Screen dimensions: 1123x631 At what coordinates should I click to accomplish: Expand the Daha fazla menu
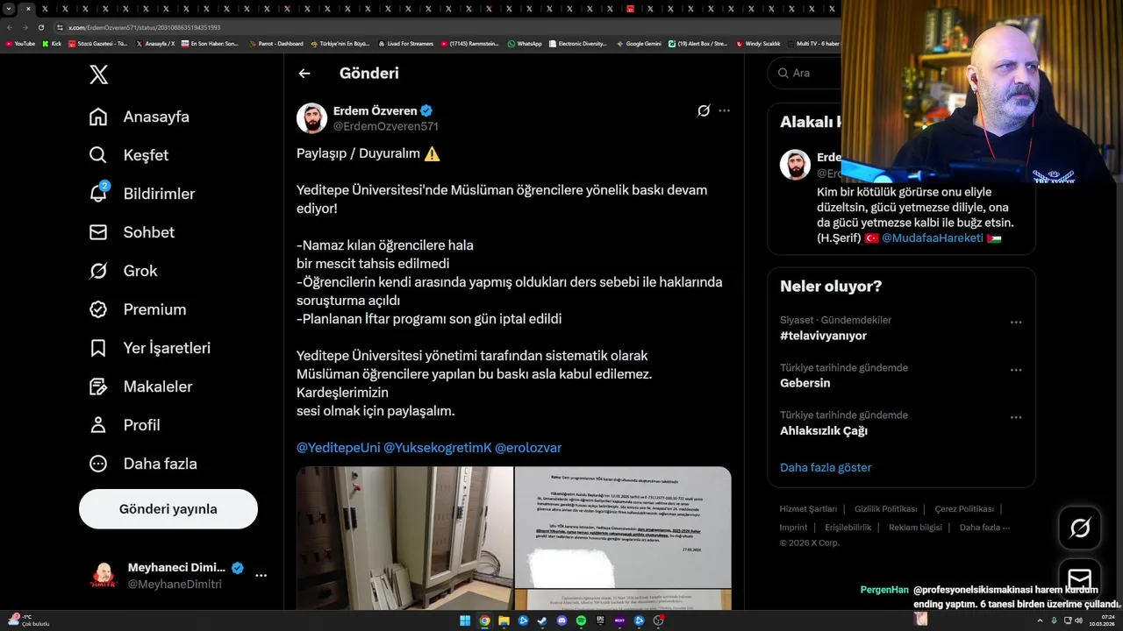coord(144,464)
